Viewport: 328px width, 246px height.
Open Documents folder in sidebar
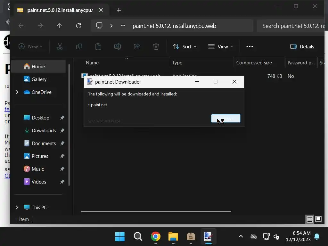click(44, 143)
